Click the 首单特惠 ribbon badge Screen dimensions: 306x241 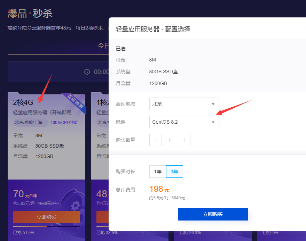click(75, 101)
